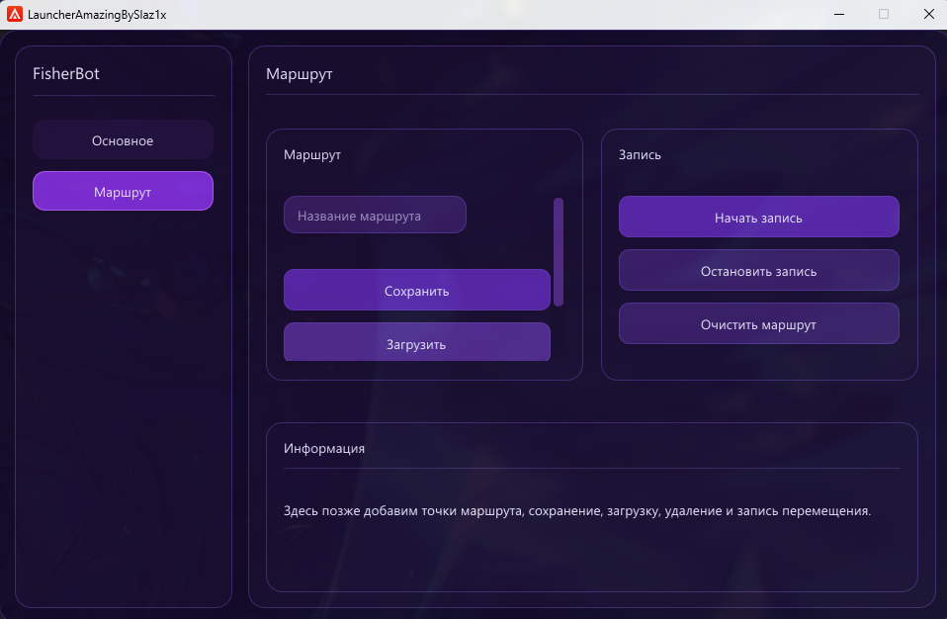The height and width of the screenshot is (619, 947).
Task: Minimize the launcher window
Action: tap(838, 14)
